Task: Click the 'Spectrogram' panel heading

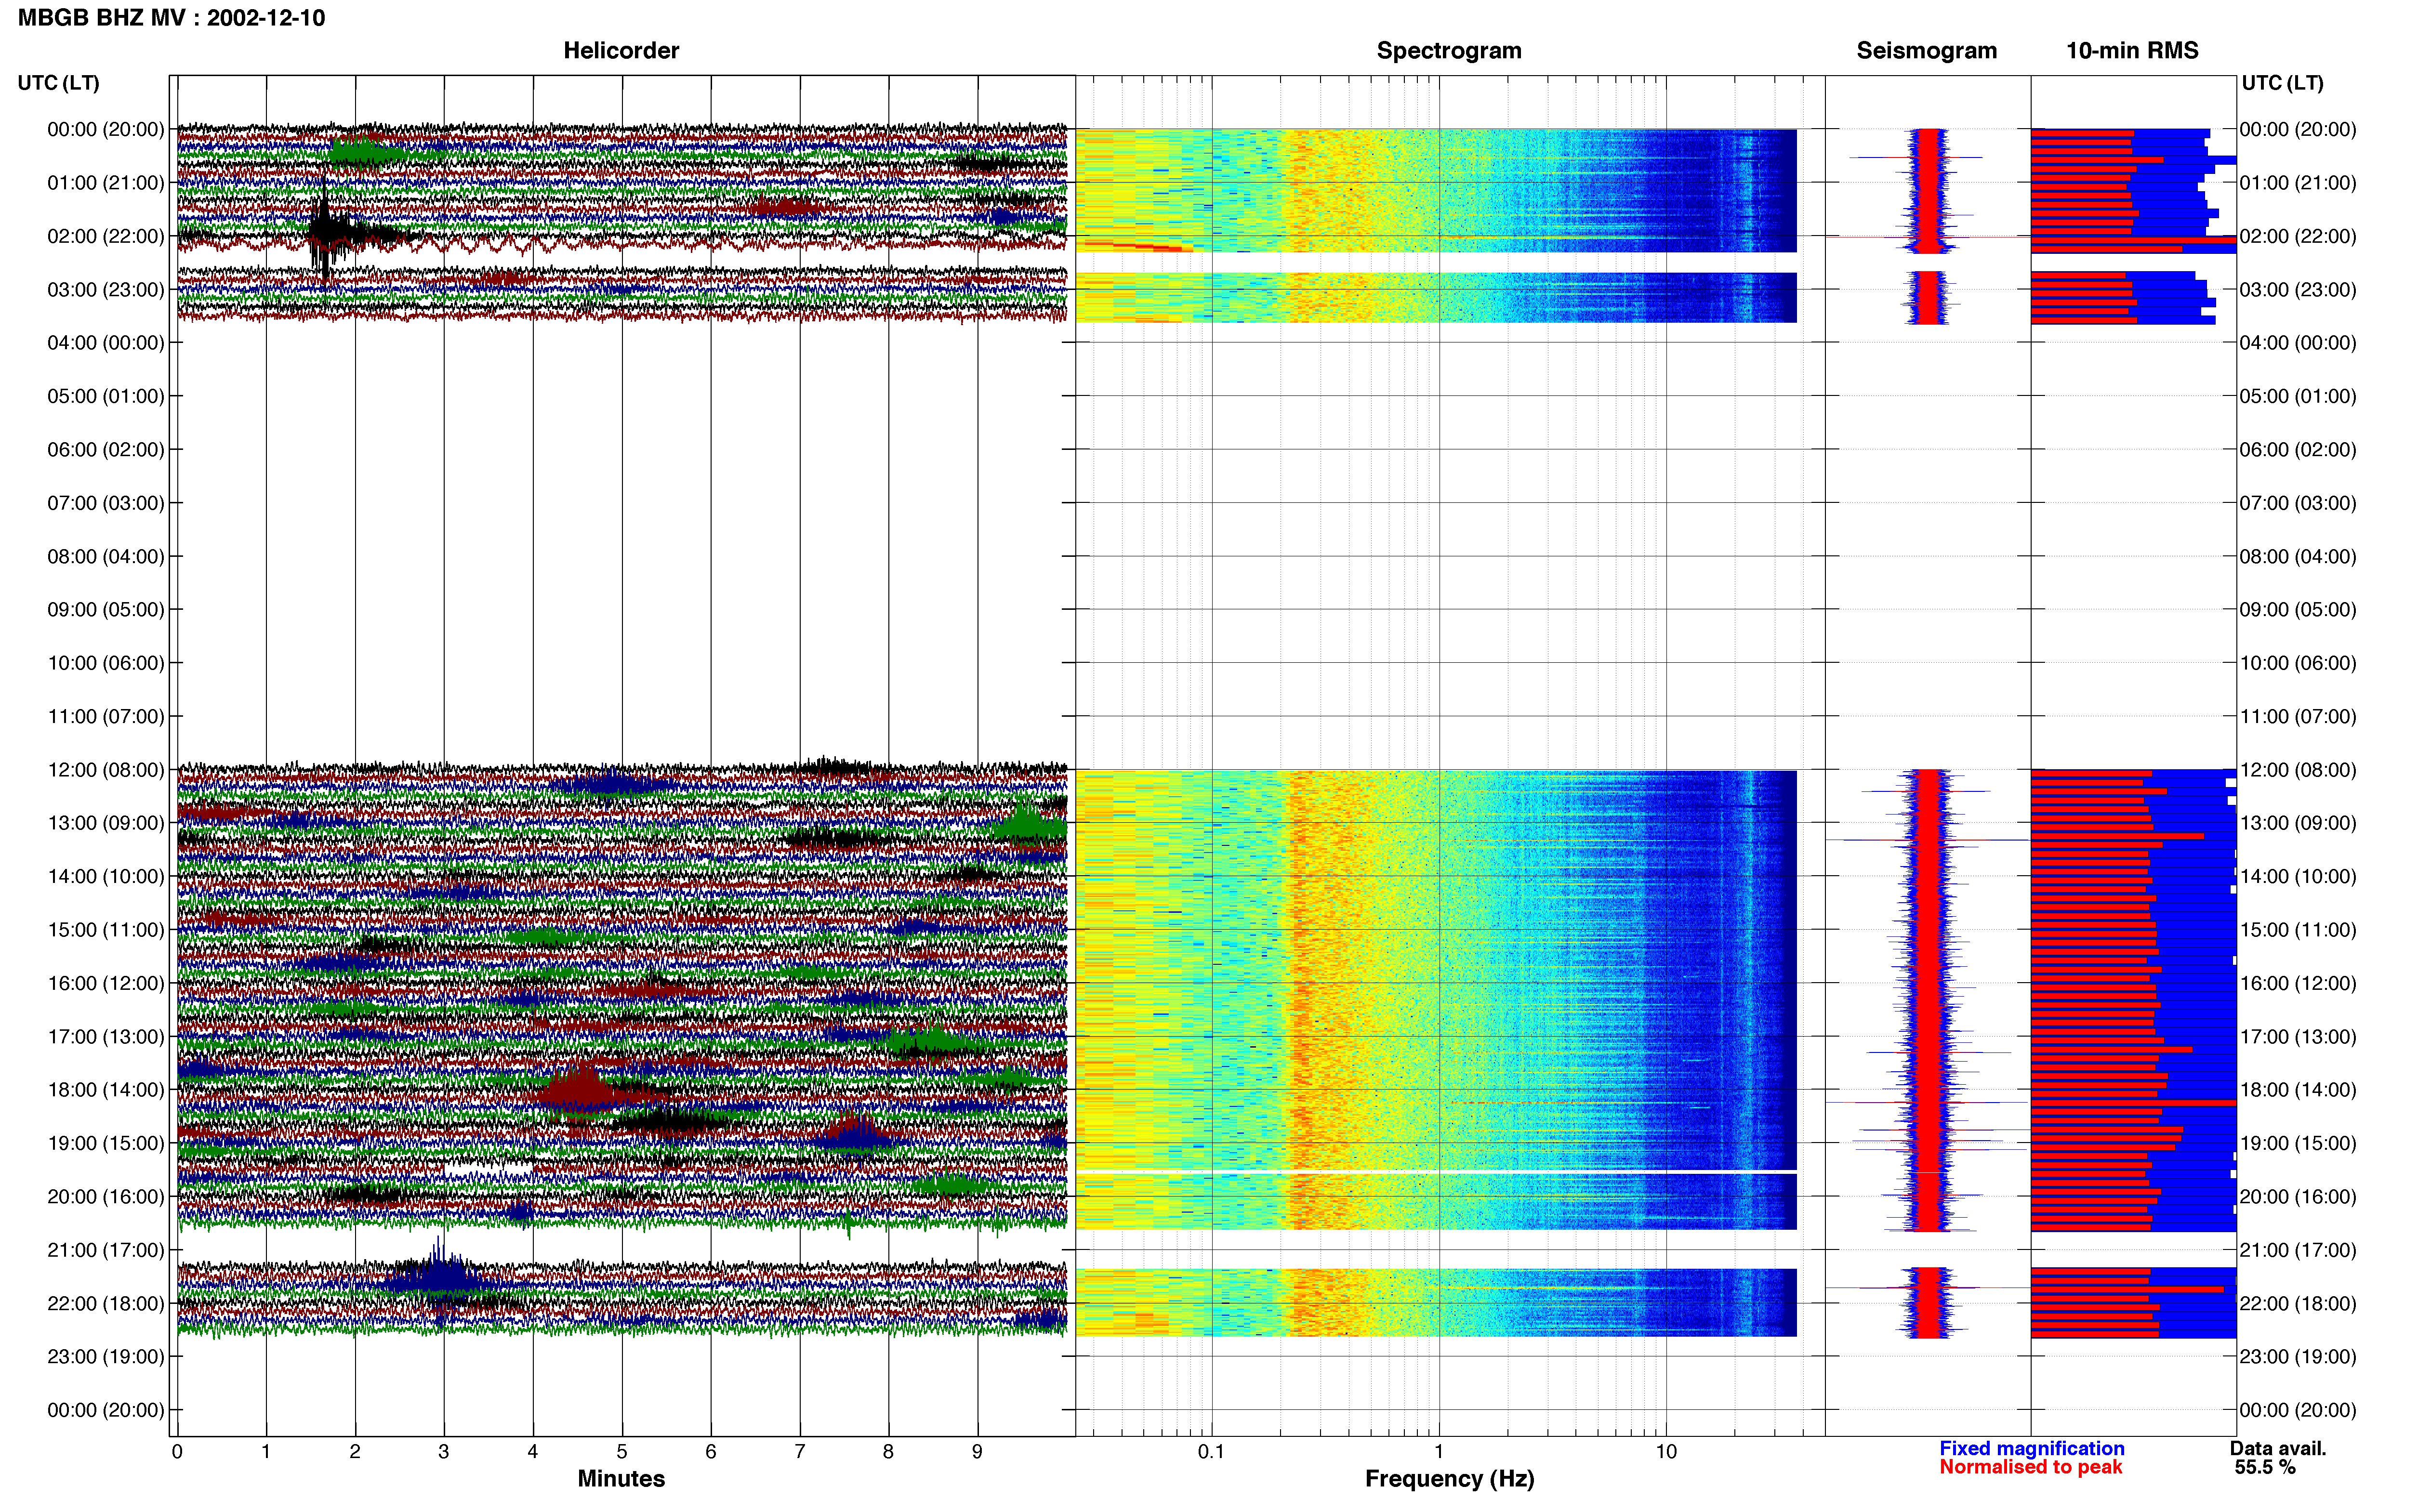Action: [1449, 50]
